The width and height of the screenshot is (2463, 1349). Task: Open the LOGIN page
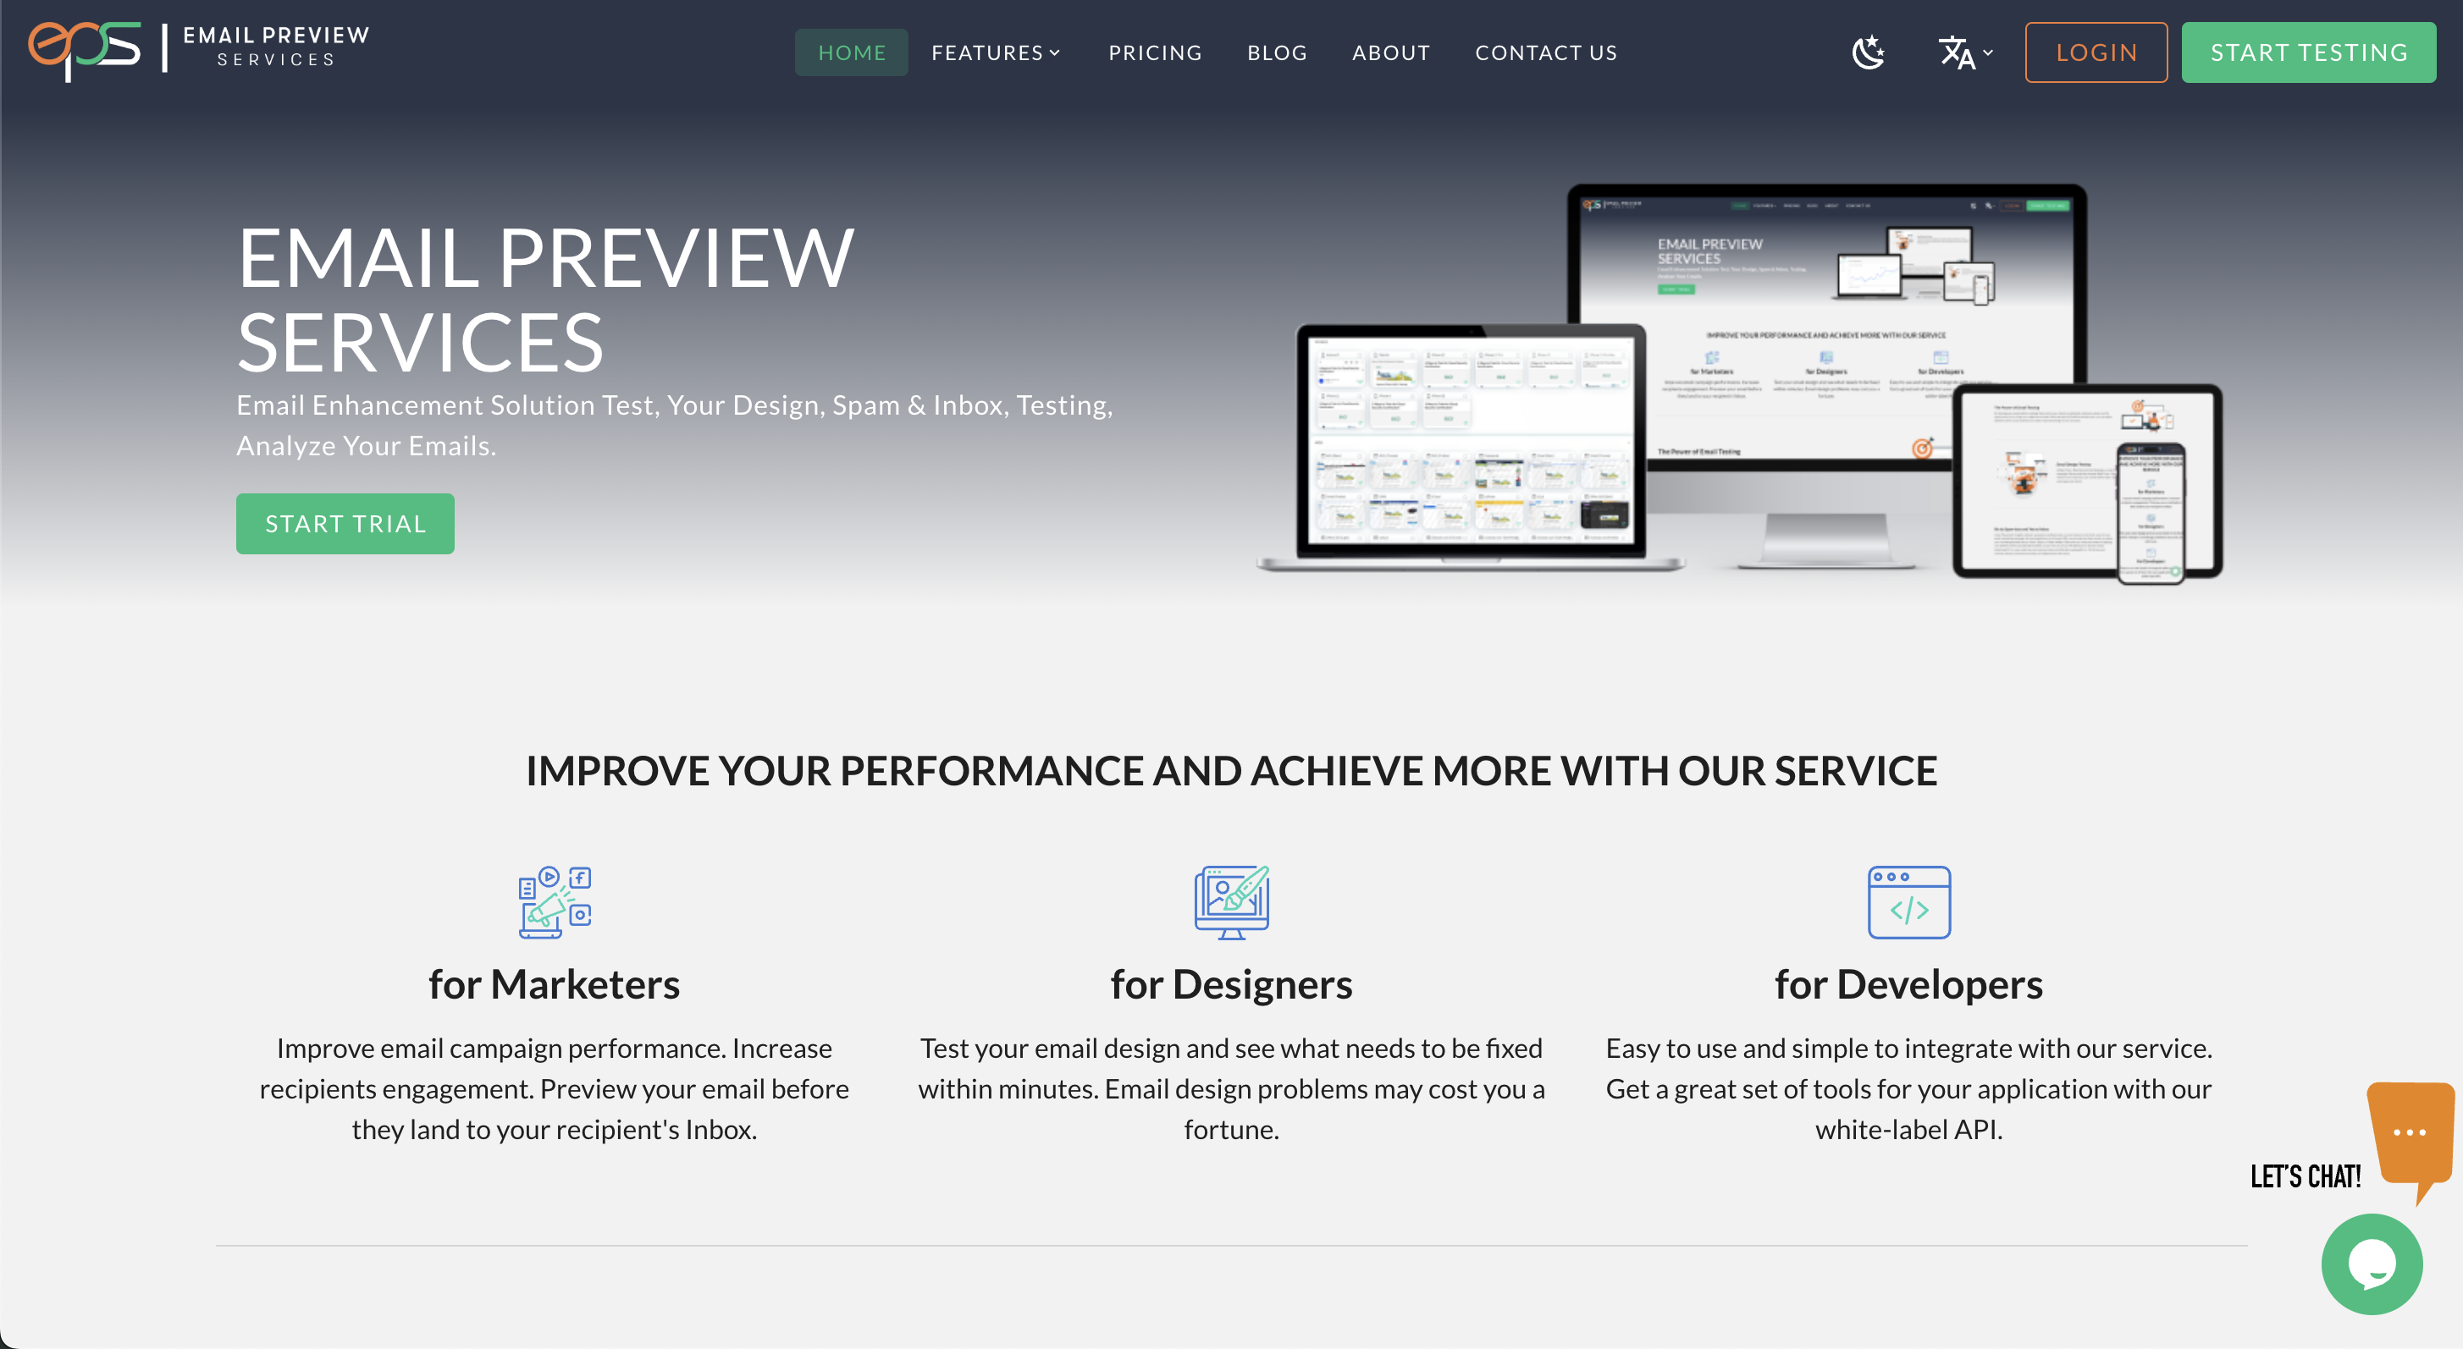pyautogui.click(x=2096, y=52)
